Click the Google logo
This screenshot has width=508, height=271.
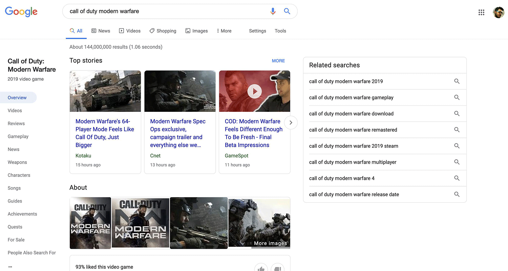pos(21,12)
